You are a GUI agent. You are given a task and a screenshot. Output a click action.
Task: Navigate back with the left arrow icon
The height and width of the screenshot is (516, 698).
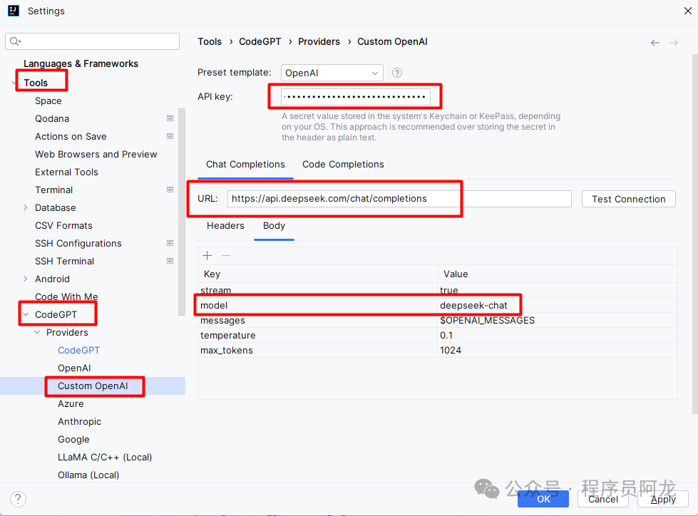655,43
